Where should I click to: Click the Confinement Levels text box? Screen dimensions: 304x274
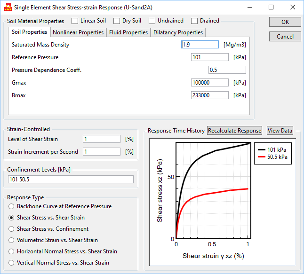pos(71,179)
